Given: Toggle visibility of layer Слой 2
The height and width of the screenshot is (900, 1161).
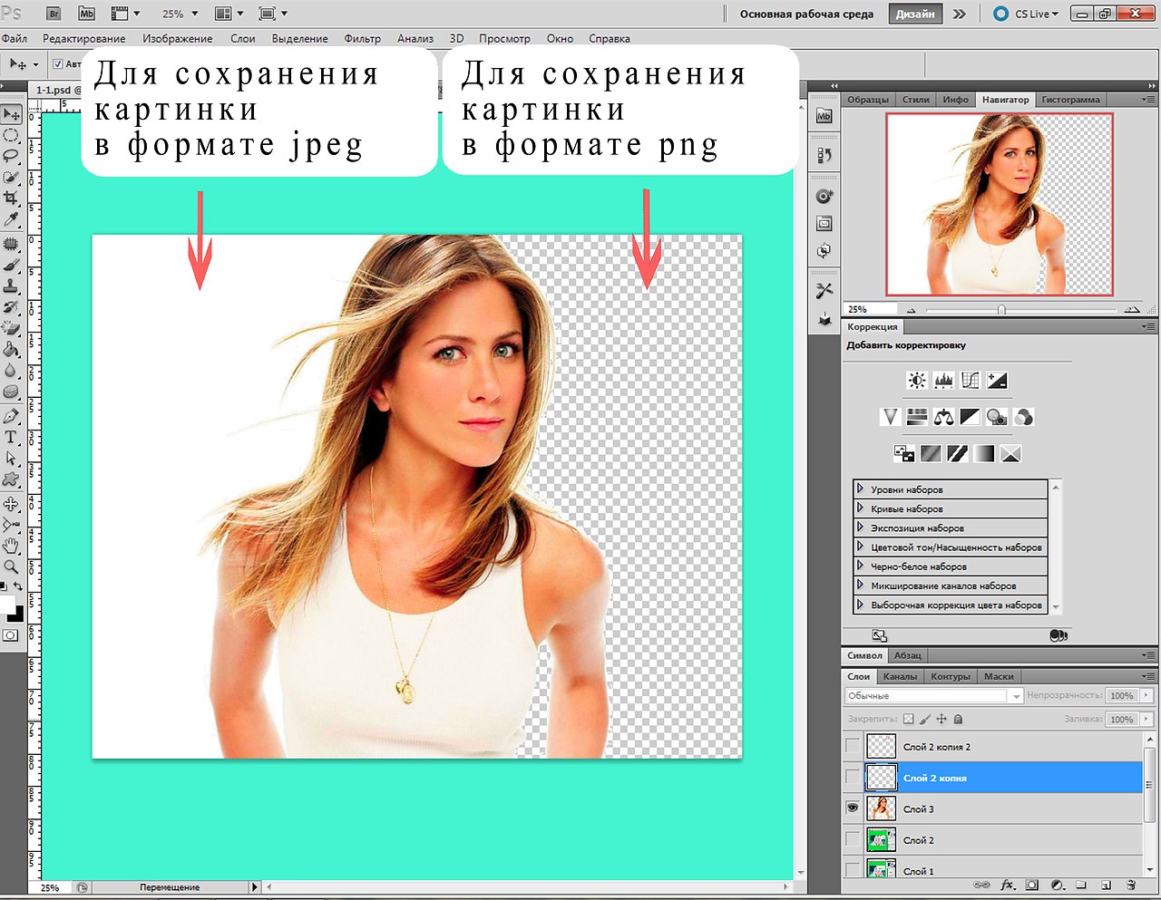Looking at the screenshot, I should 853,840.
